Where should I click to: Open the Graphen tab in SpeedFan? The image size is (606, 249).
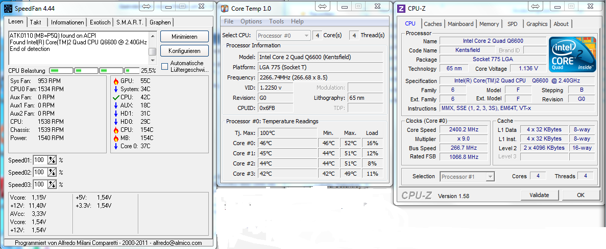click(160, 22)
